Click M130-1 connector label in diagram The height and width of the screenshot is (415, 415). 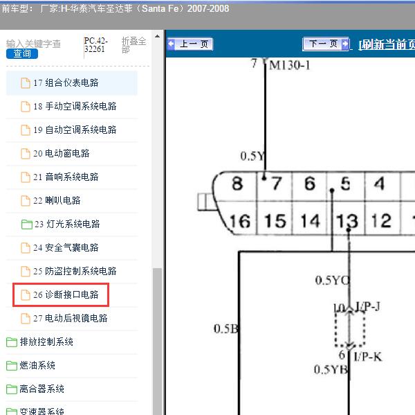tap(289, 66)
